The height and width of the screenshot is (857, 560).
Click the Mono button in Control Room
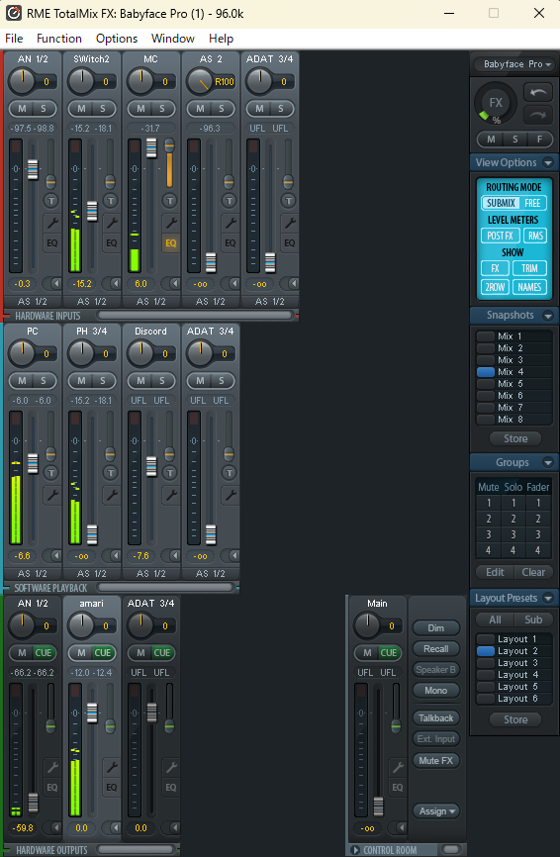(x=436, y=691)
